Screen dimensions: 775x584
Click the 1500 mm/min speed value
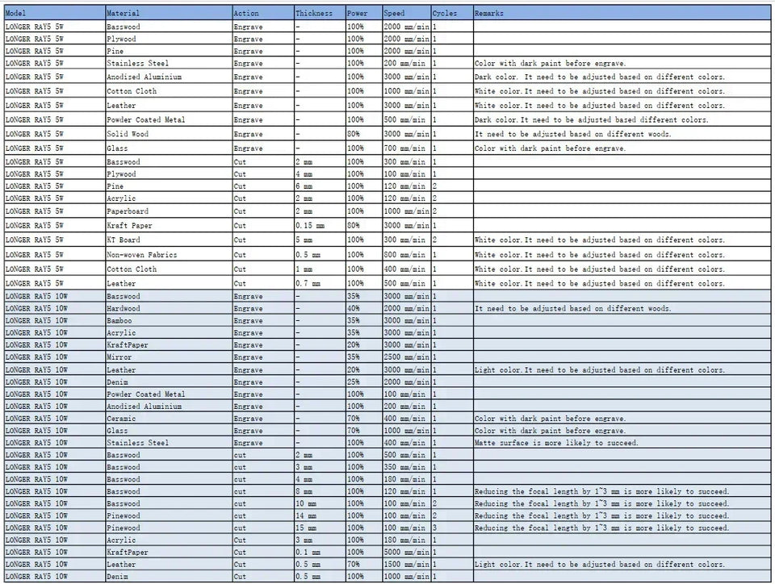[406, 564]
